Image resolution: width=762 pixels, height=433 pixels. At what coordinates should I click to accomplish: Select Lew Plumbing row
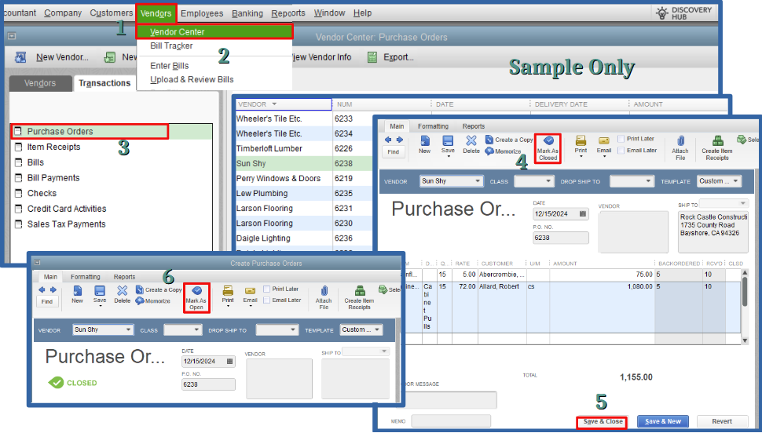point(304,193)
